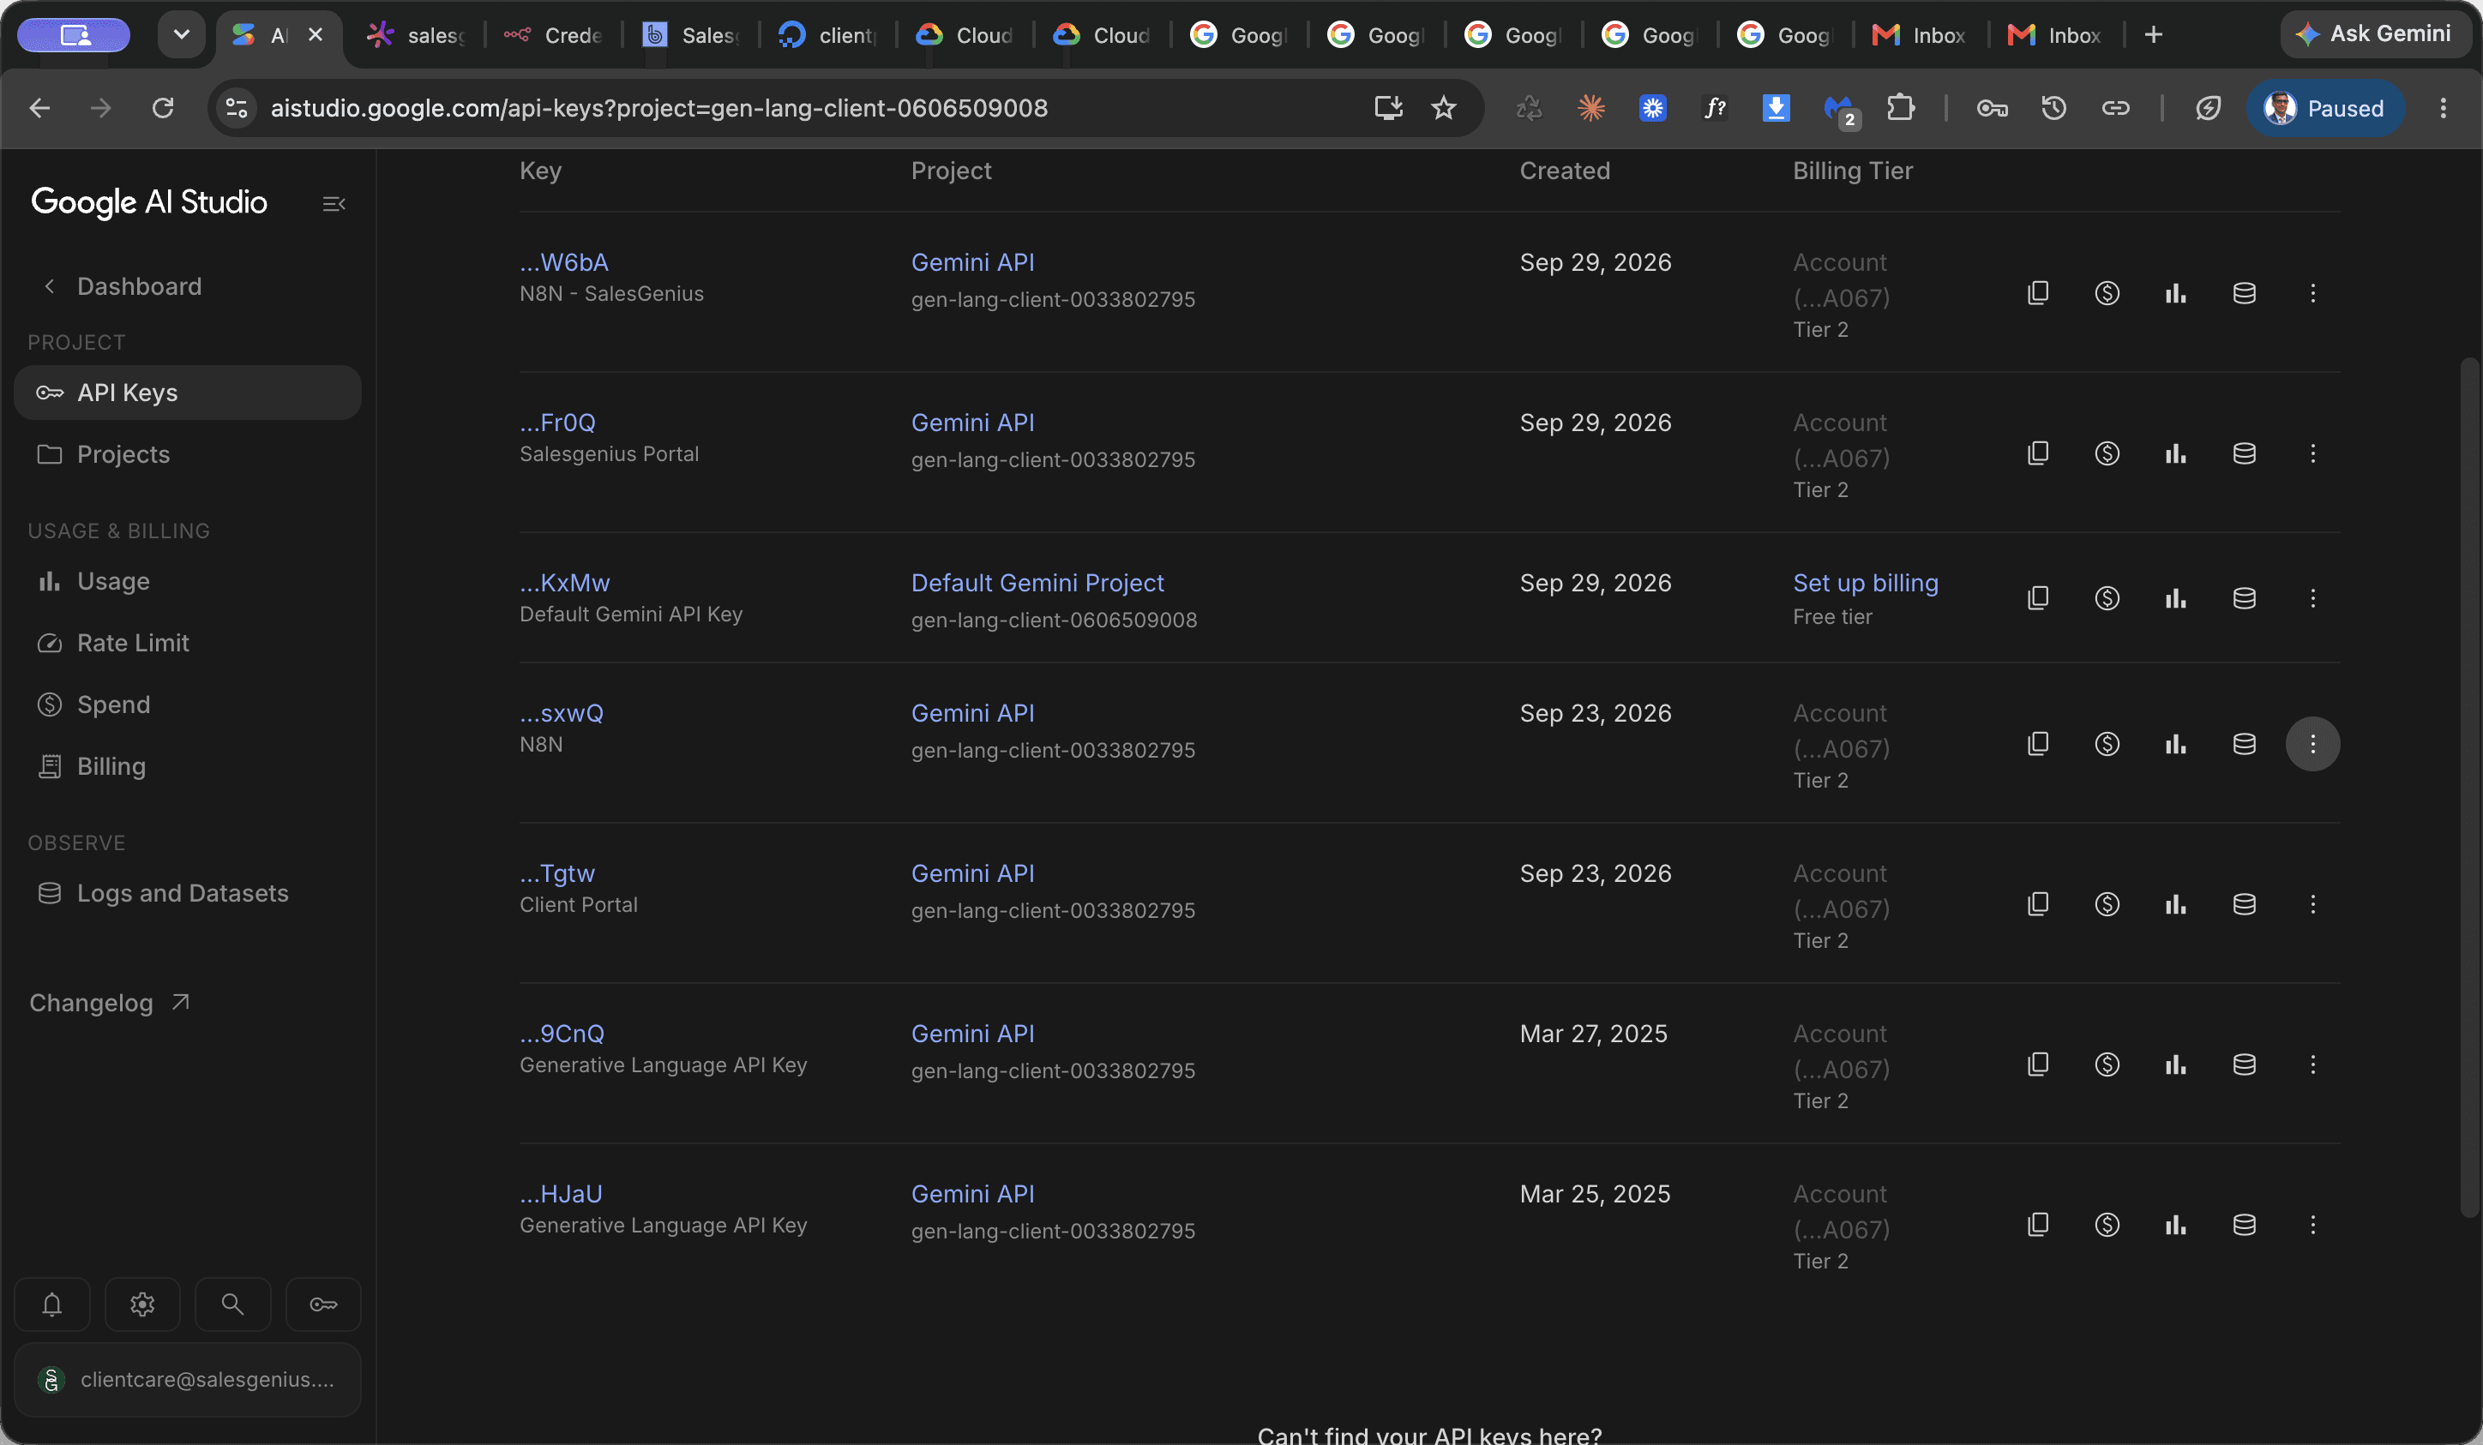The height and width of the screenshot is (1445, 2483).
Task: Copy the ...W6bA API key
Action: tap(2038, 292)
